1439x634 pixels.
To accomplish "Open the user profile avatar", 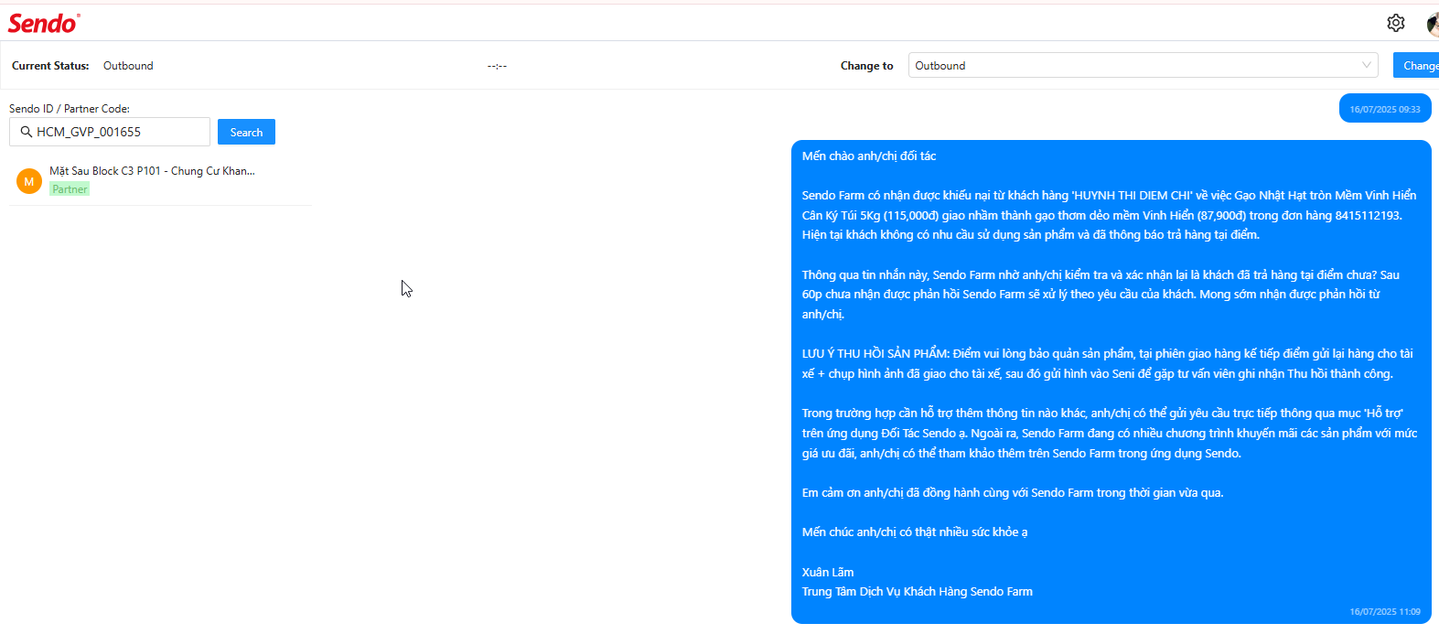I will (1433, 24).
